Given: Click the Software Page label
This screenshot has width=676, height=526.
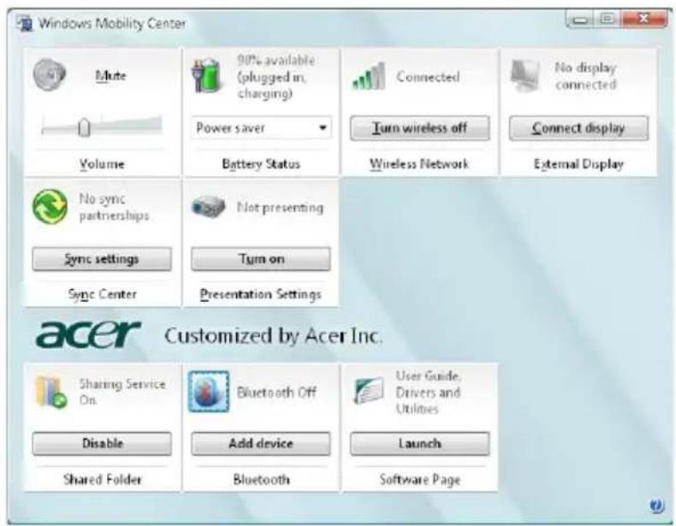Looking at the screenshot, I should point(420,479).
